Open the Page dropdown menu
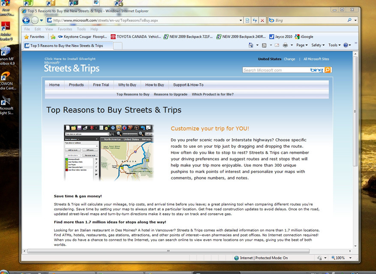Screen dimensions: 376x274 [302, 45]
